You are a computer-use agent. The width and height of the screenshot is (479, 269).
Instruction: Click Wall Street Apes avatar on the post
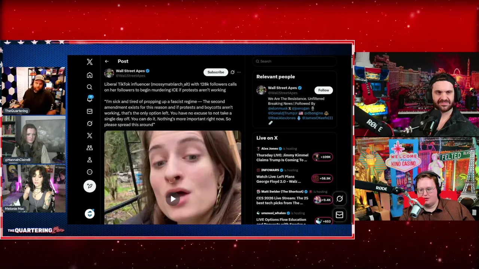pyautogui.click(x=109, y=73)
